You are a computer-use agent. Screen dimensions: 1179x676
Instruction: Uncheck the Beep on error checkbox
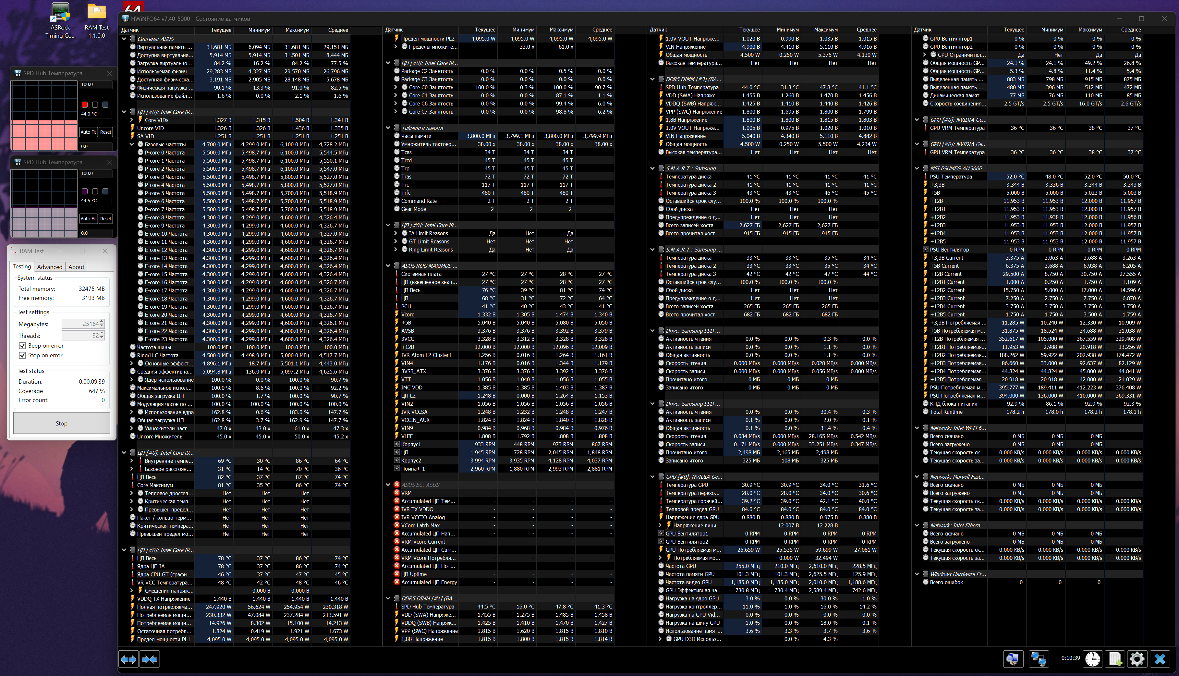click(22, 345)
